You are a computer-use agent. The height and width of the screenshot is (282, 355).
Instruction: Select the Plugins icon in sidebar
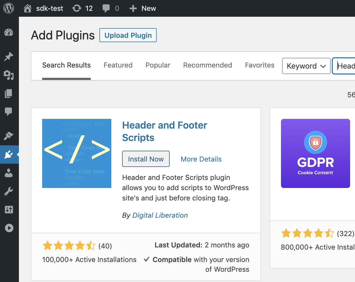coord(9,155)
